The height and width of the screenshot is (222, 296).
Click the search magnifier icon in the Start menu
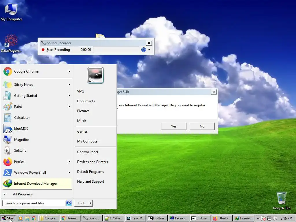(x=69, y=203)
